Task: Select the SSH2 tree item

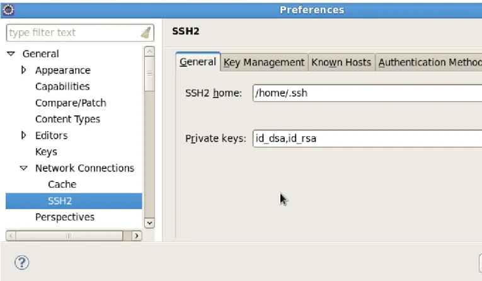Action: pyautogui.click(x=74, y=201)
